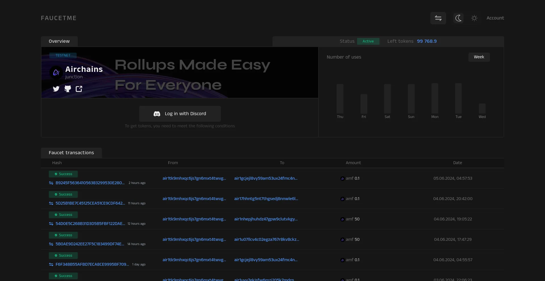The image size is (545, 281).
Task: Click the Thu bar in uses chart
Action: (x=340, y=99)
